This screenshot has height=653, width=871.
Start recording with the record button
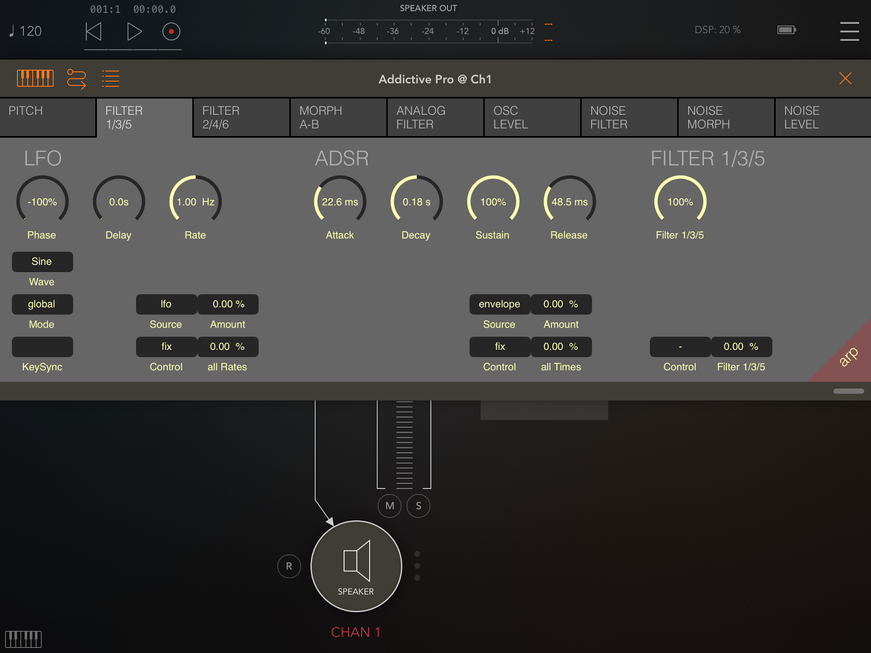171,31
